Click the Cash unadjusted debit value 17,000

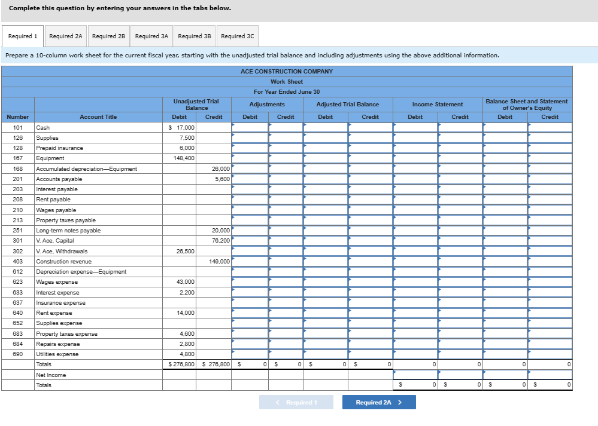(181, 127)
